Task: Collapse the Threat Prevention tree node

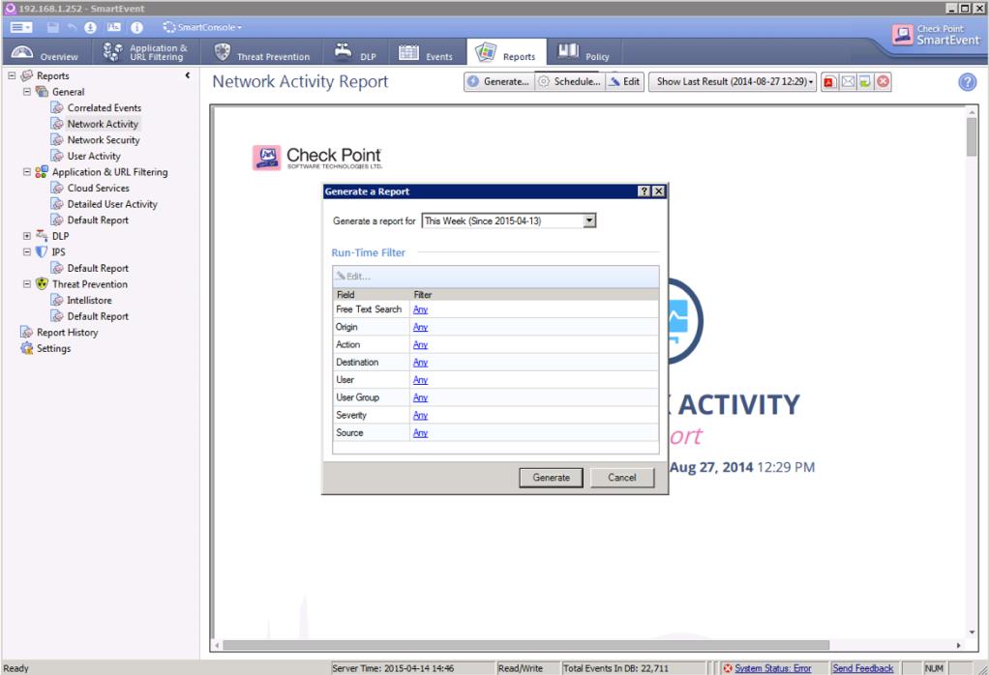Action: pyautogui.click(x=26, y=284)
